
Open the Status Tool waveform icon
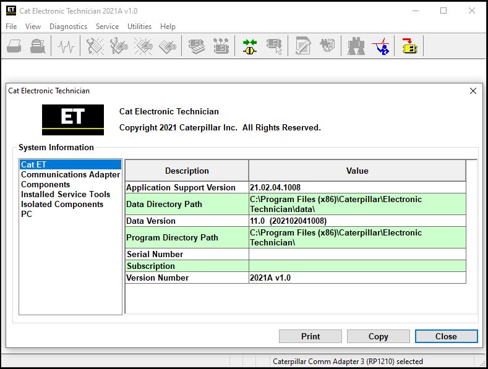tap(66, 46)
